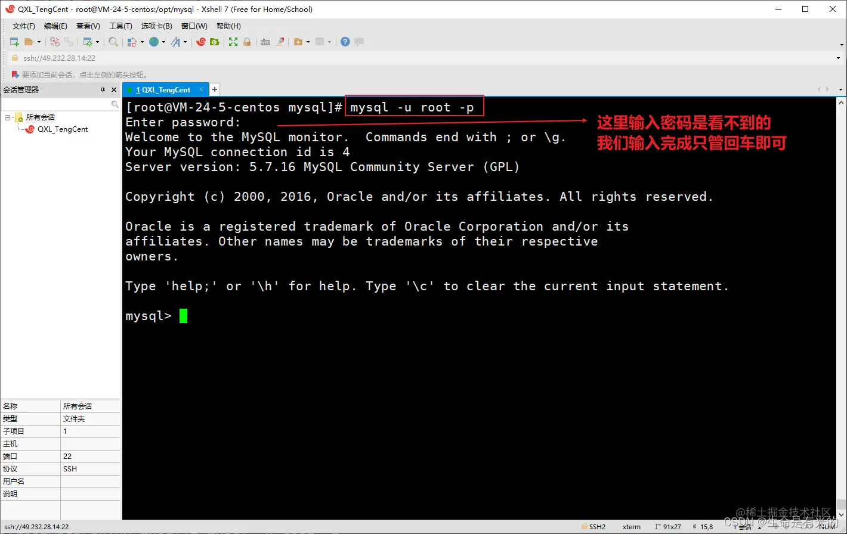Open the 窗口(W) menu
Viewport: 847px width, 534px height.
point(194,26)
